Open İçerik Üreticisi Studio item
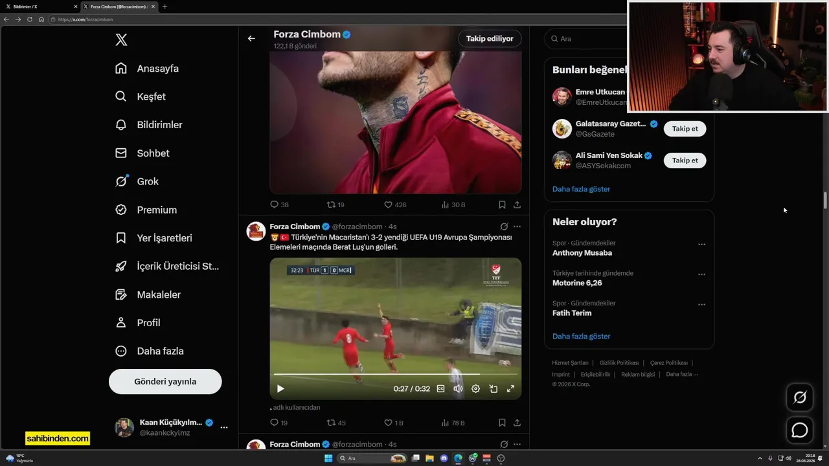The height and width of the screenshot is (466, 829). (x=167, y=266)
